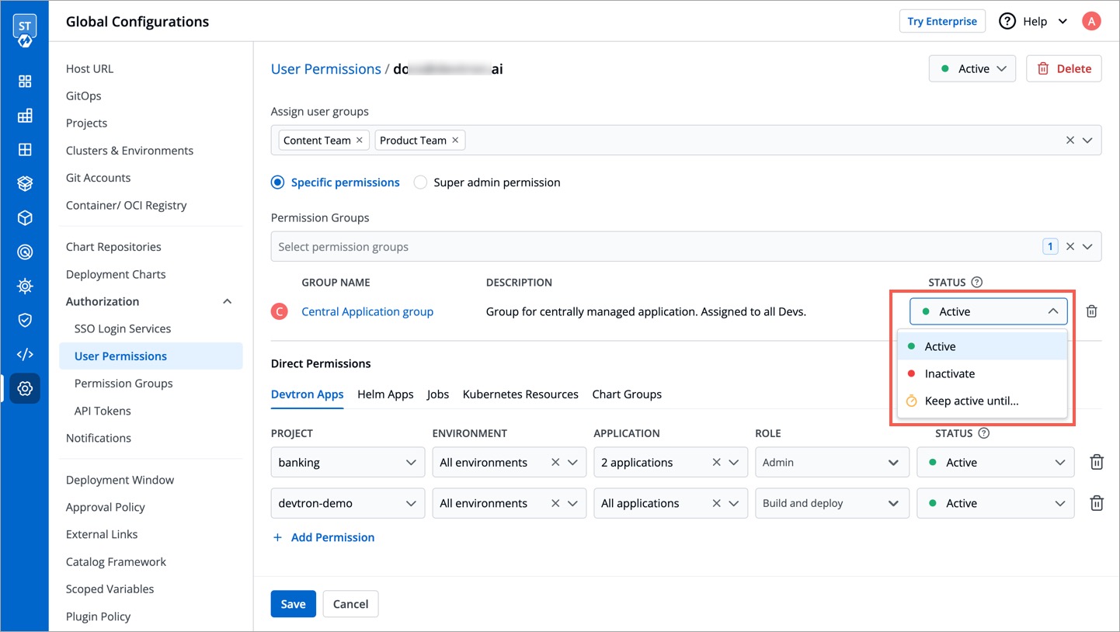
Task: Click the Cancel button
Action: (x=350, y=604)
